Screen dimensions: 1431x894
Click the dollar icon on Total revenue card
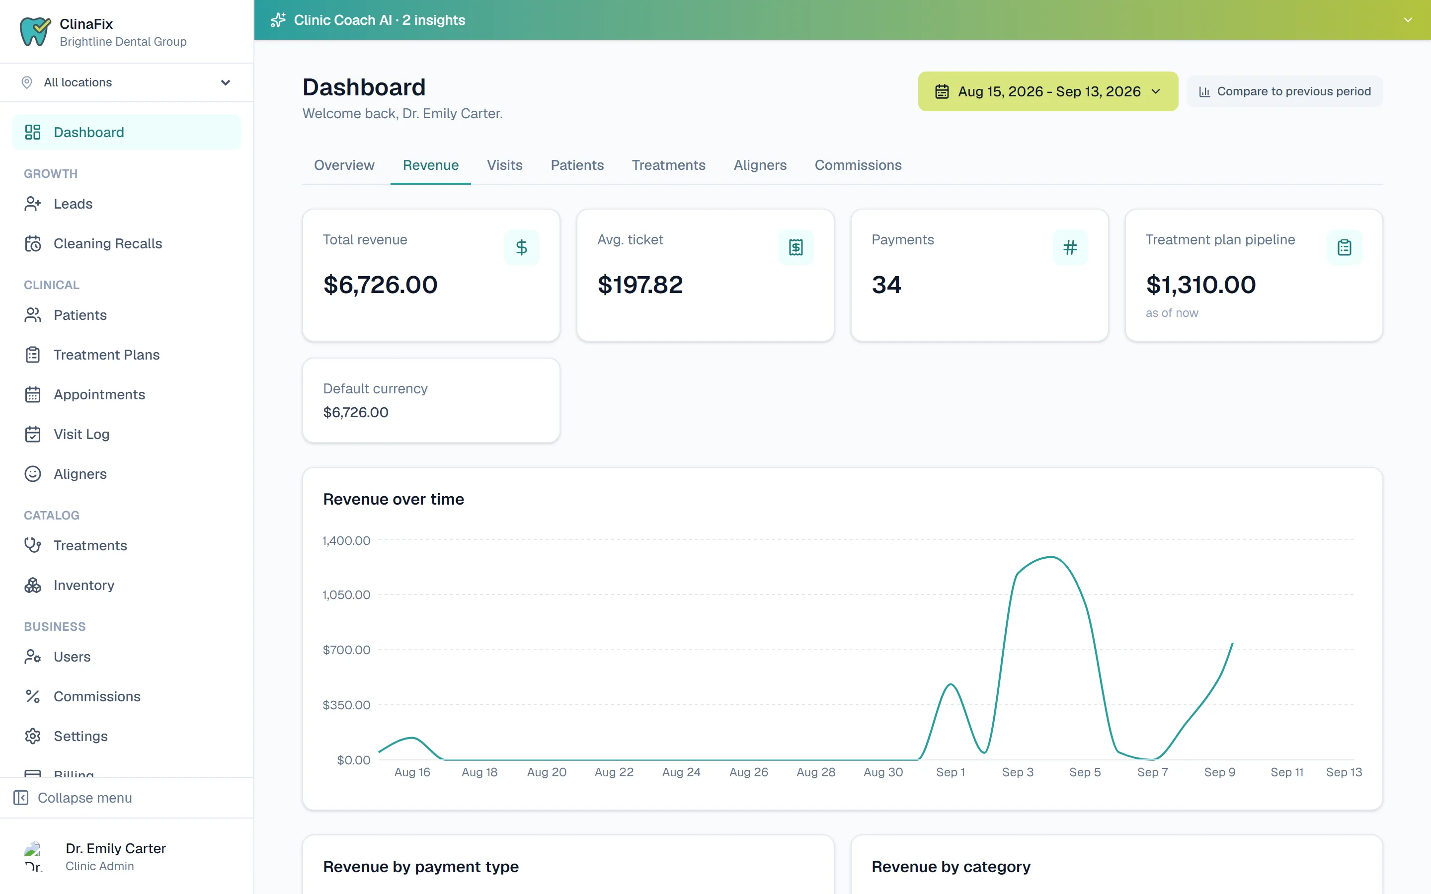coord(521,247)
